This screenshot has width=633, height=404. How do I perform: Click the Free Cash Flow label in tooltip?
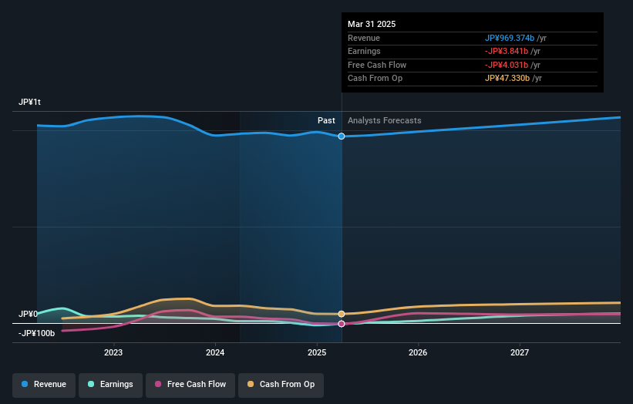click(377, 65)
